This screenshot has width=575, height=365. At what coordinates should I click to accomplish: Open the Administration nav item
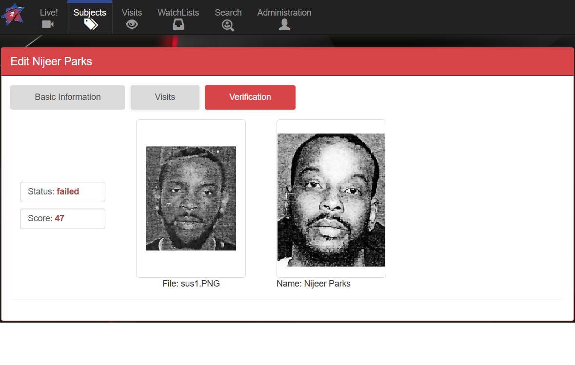(x=284, y=13)
